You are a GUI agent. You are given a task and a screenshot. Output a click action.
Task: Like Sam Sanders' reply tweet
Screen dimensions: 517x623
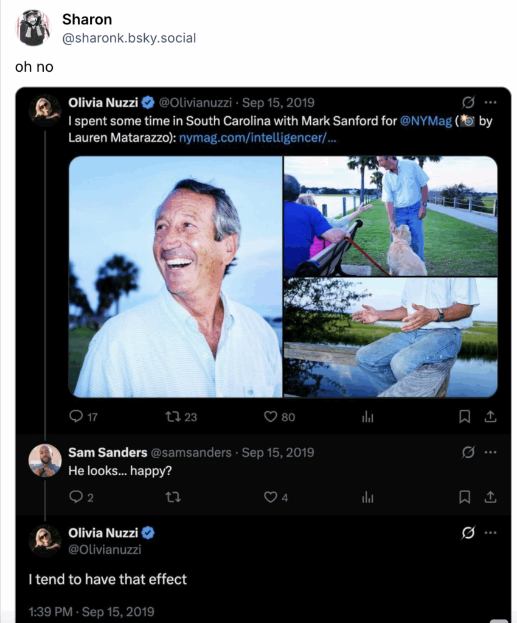[x=271, y=497]
